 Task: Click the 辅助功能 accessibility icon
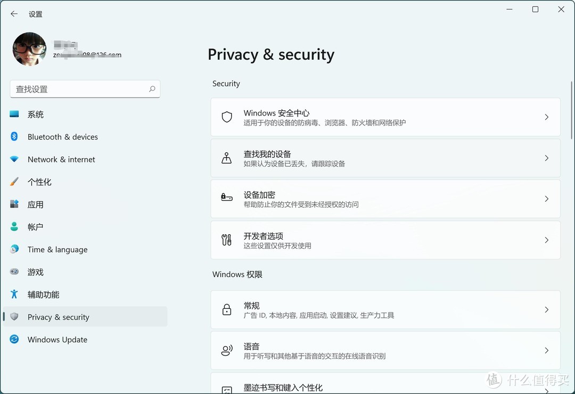point(14,294)
